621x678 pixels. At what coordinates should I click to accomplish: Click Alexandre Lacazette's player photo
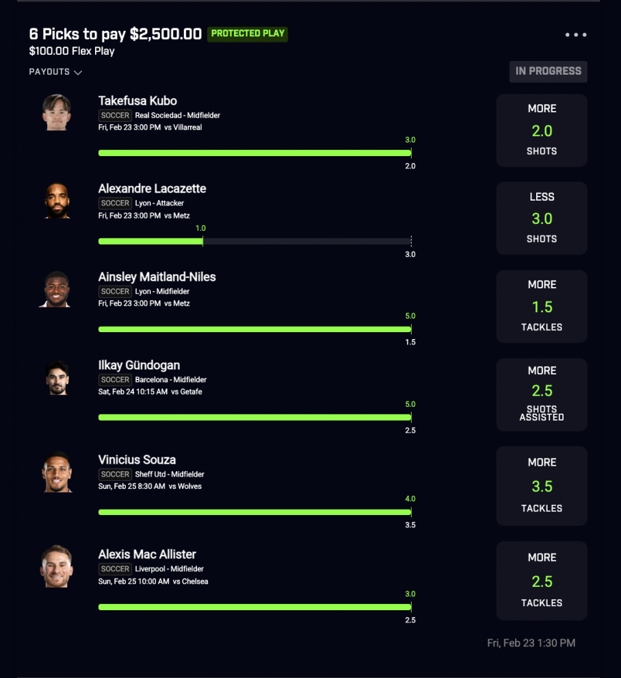click(57, 201)
